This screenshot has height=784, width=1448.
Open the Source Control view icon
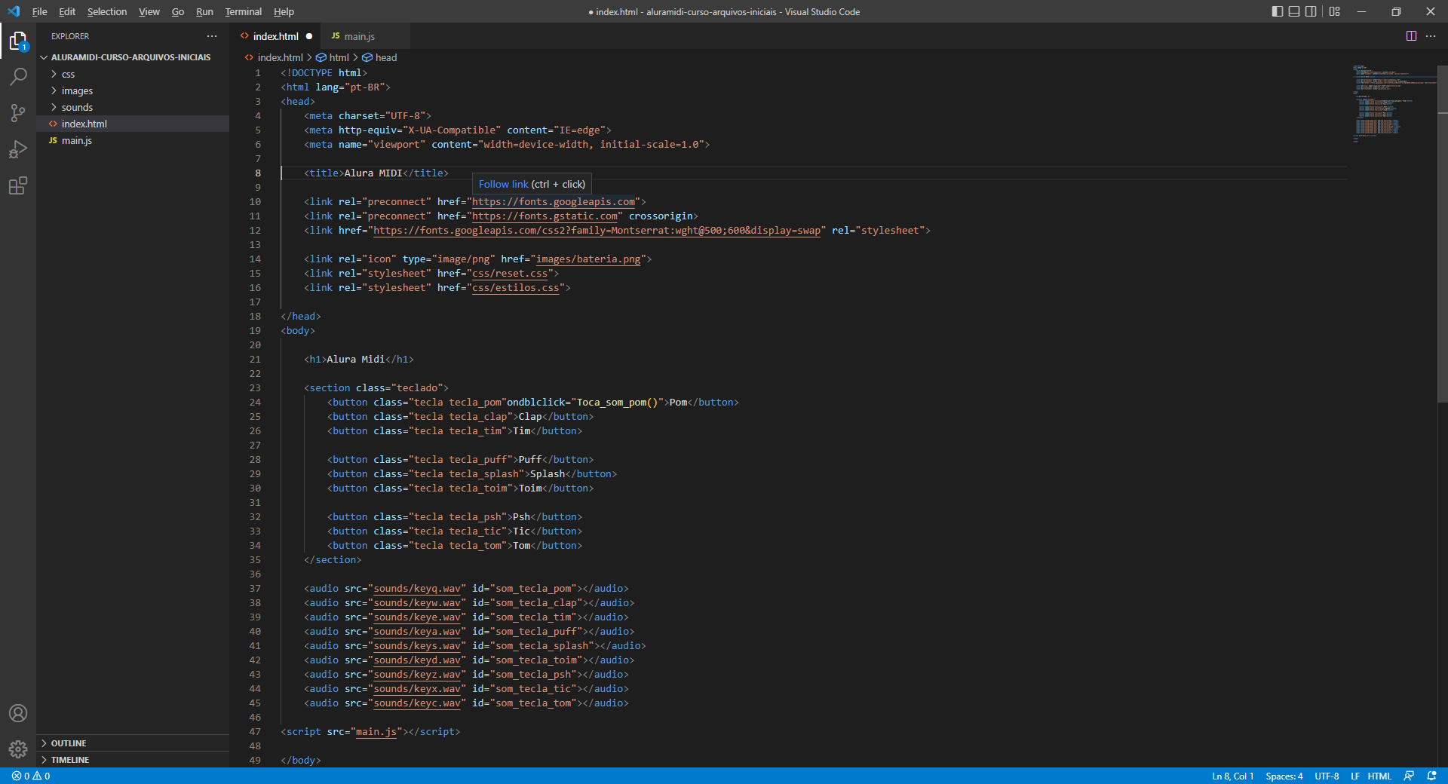tap(18, 113)
